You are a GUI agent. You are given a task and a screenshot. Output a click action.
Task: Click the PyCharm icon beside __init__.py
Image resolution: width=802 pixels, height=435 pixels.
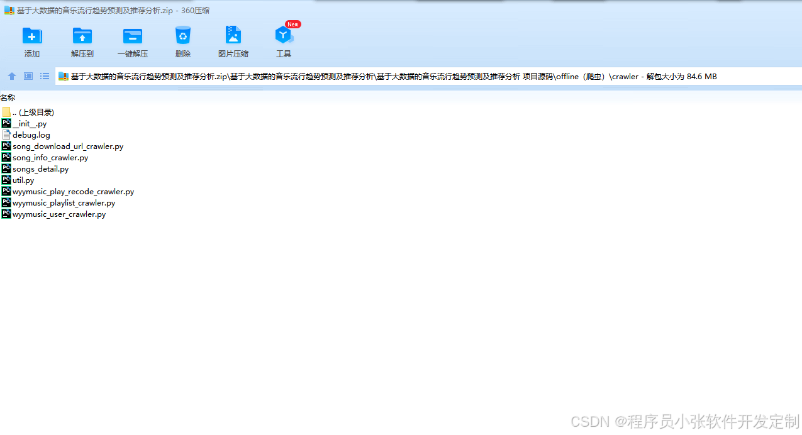[6, 123]
